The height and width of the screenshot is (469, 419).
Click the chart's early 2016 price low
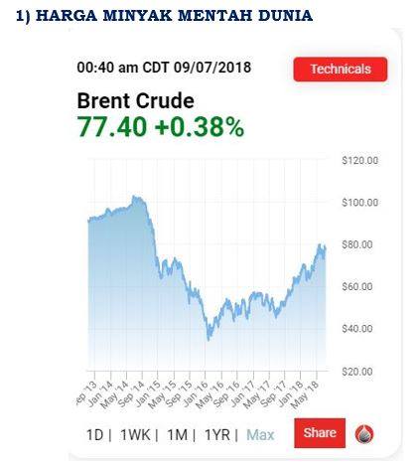tap(209, 339)
